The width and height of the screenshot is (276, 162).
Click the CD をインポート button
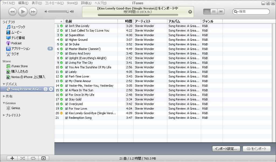click(257, 149)
